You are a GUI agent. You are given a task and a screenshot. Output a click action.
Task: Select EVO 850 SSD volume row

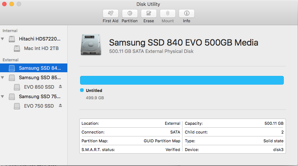click(x=33, y=87)
